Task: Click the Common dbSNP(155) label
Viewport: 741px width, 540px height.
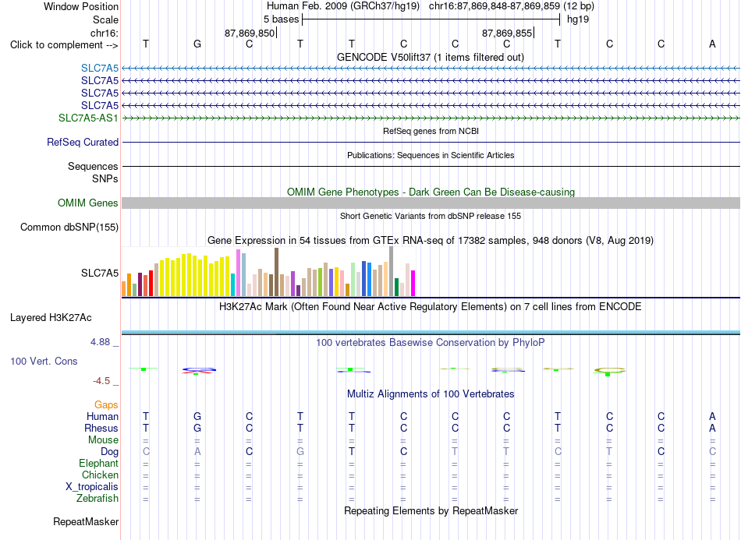Action: click(69, 227)
